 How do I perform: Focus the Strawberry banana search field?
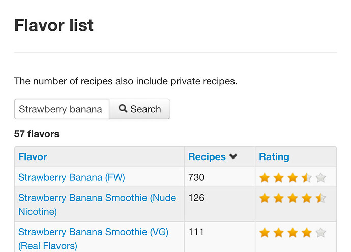pos(62,109)
